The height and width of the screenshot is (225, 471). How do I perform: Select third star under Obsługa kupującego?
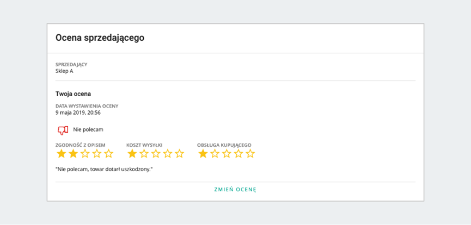[x=227, y=154]
